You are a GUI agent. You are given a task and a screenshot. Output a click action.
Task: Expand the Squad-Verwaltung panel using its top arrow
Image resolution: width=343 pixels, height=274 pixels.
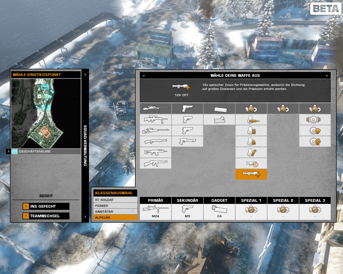pos(85,75)
